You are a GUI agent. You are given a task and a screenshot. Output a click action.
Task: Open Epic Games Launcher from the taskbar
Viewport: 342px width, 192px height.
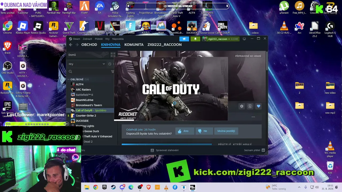pyautogui.click(x=104, y=187)
